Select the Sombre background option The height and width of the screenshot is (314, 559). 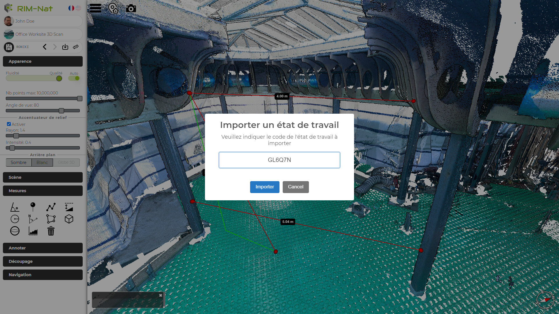coord(19,163)
